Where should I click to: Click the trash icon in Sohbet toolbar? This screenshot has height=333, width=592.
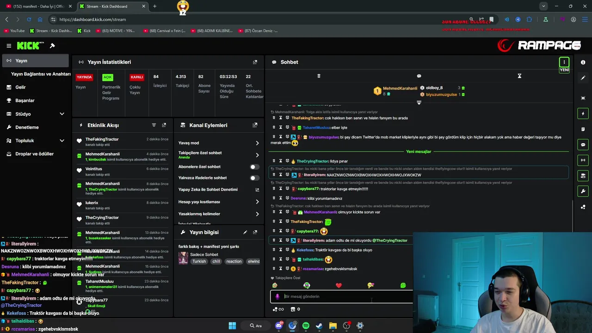[319, 76]
